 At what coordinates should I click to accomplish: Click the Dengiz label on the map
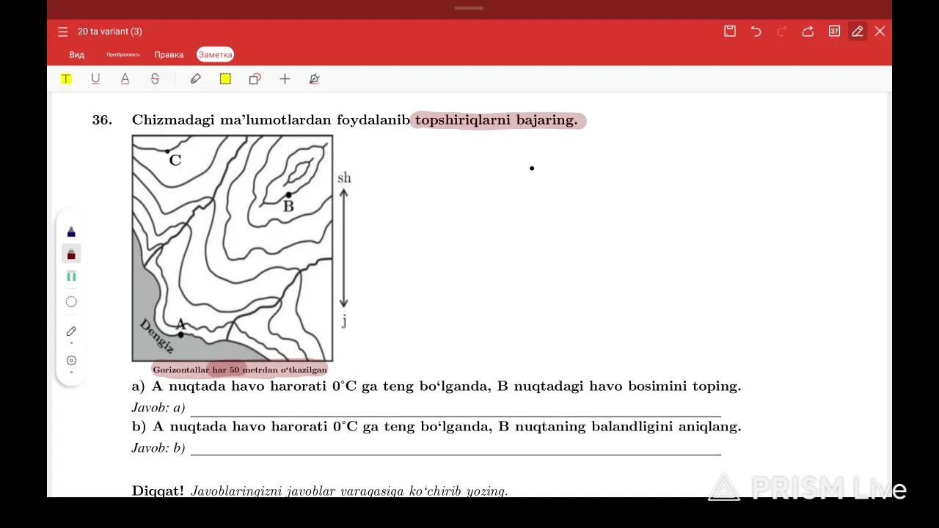[x=157, y=337]
